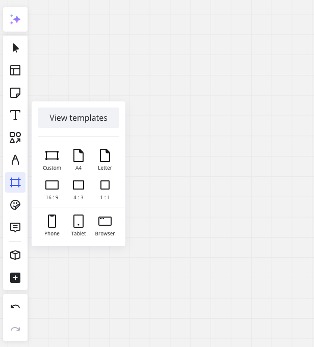Image resolution: width=314 pixels, height=347 pixels.
Task: Toggle the Frame tool in the toolbar
Action: tap(15, 182)
